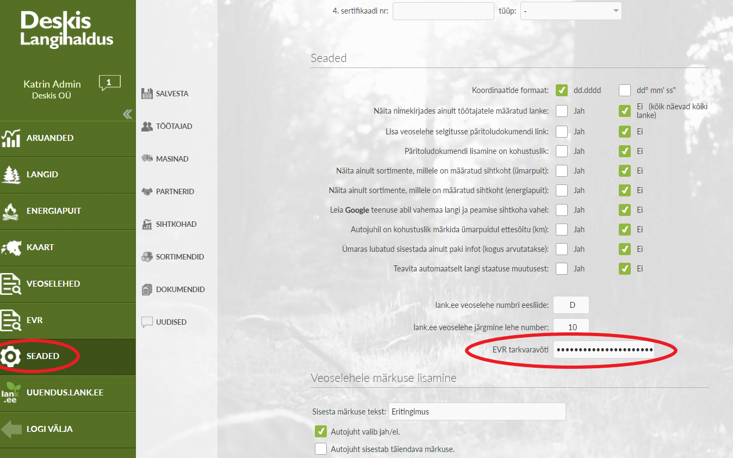Open the Sihtkohad submenu link

[x=176, y=224]
